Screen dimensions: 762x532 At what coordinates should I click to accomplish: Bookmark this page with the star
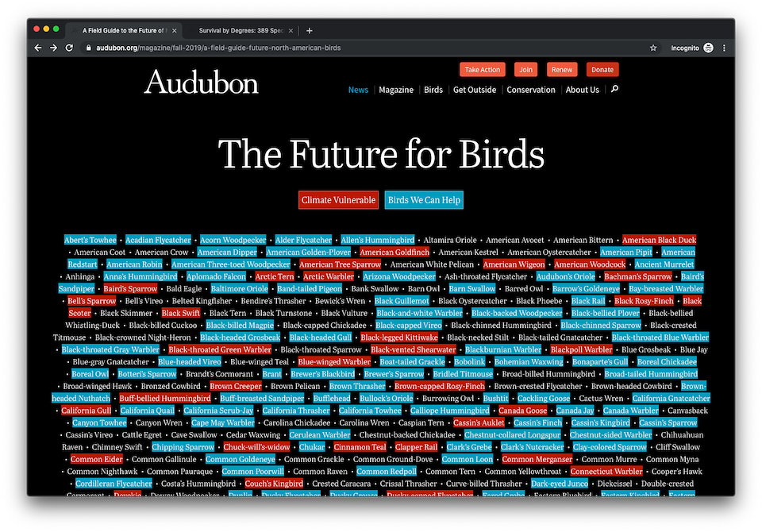coord(653,48)
